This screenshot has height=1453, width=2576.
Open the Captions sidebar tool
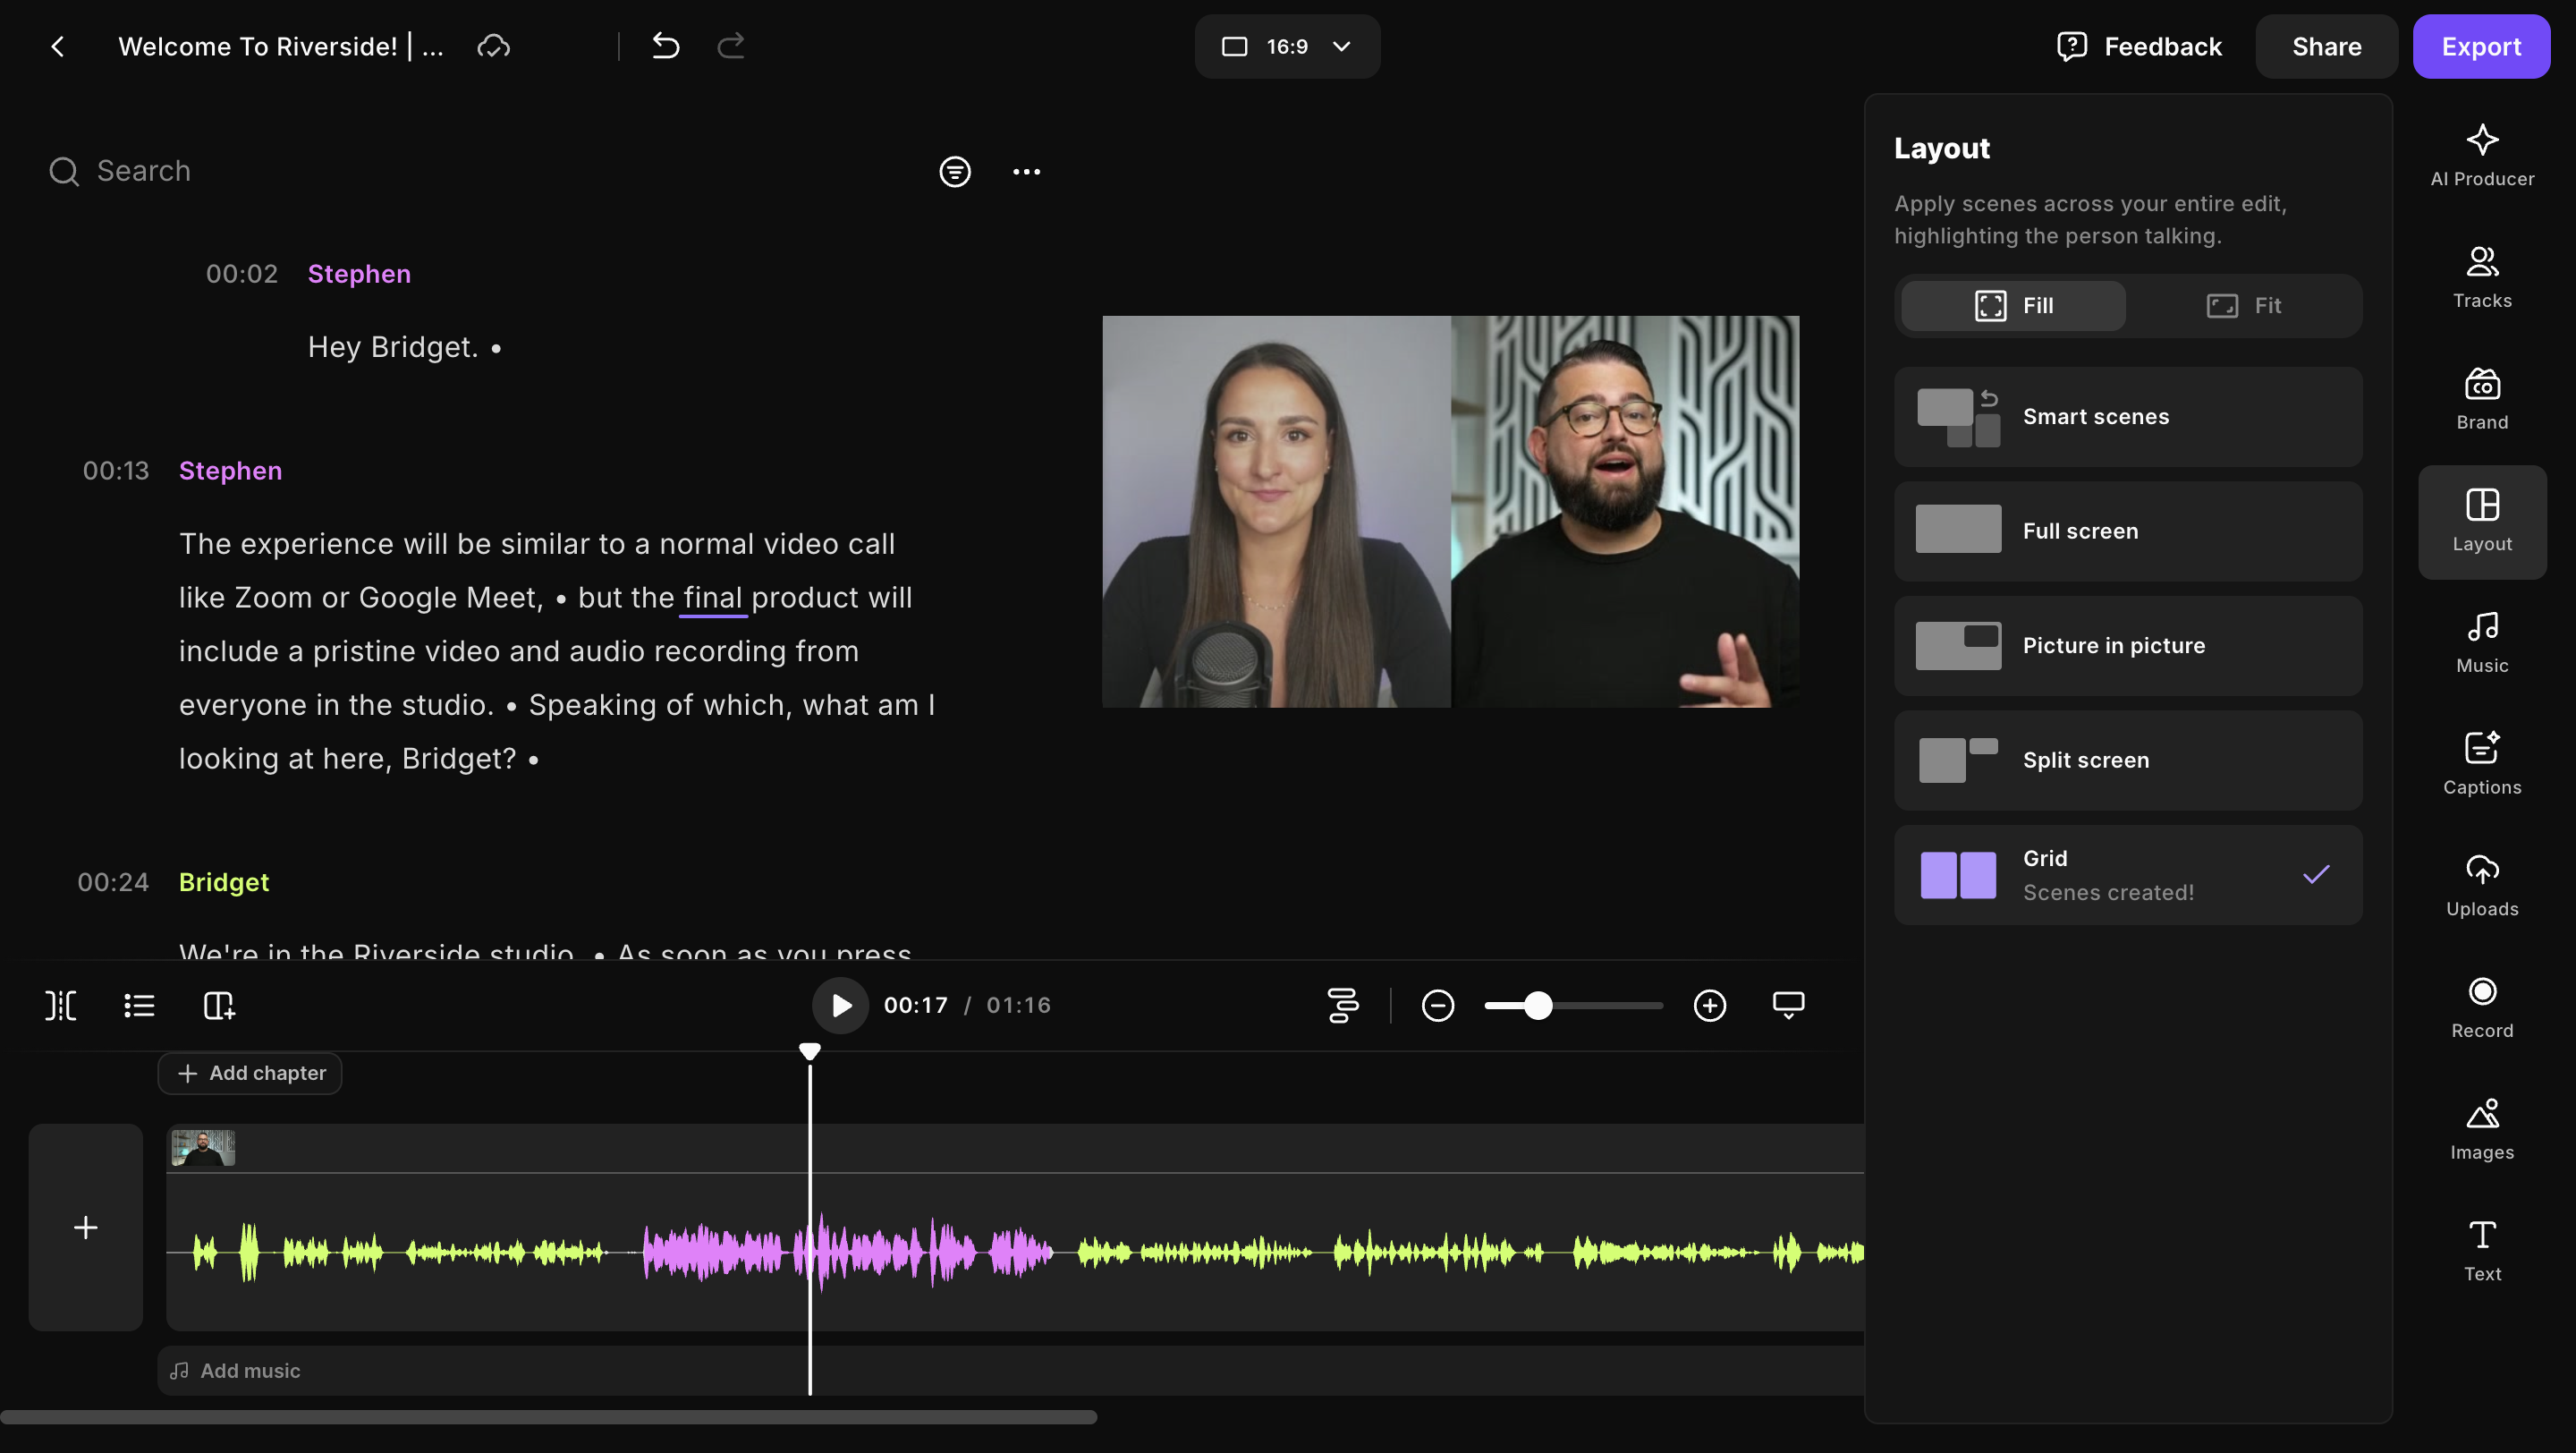[2481, 763]
